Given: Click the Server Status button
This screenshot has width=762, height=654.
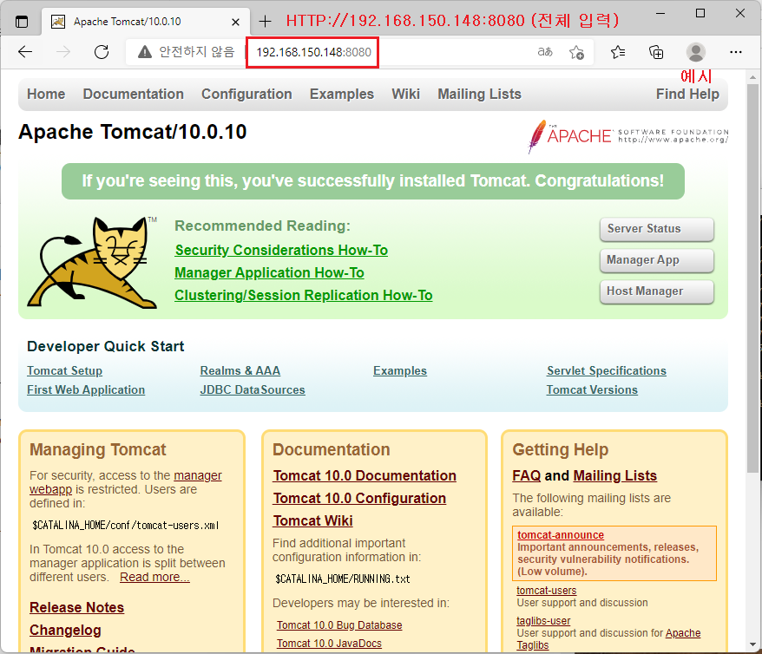Looking at the screenshot, I should point(656,229).
